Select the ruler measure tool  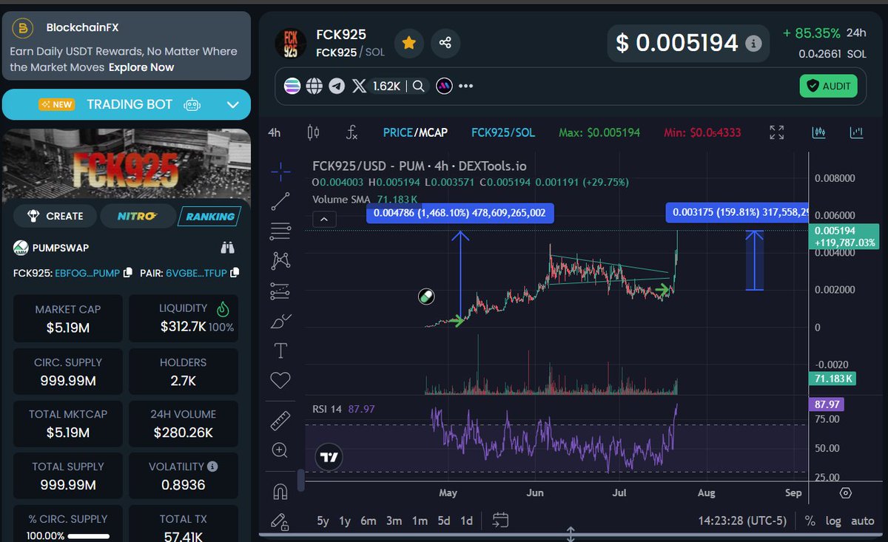tap(280, 421)
